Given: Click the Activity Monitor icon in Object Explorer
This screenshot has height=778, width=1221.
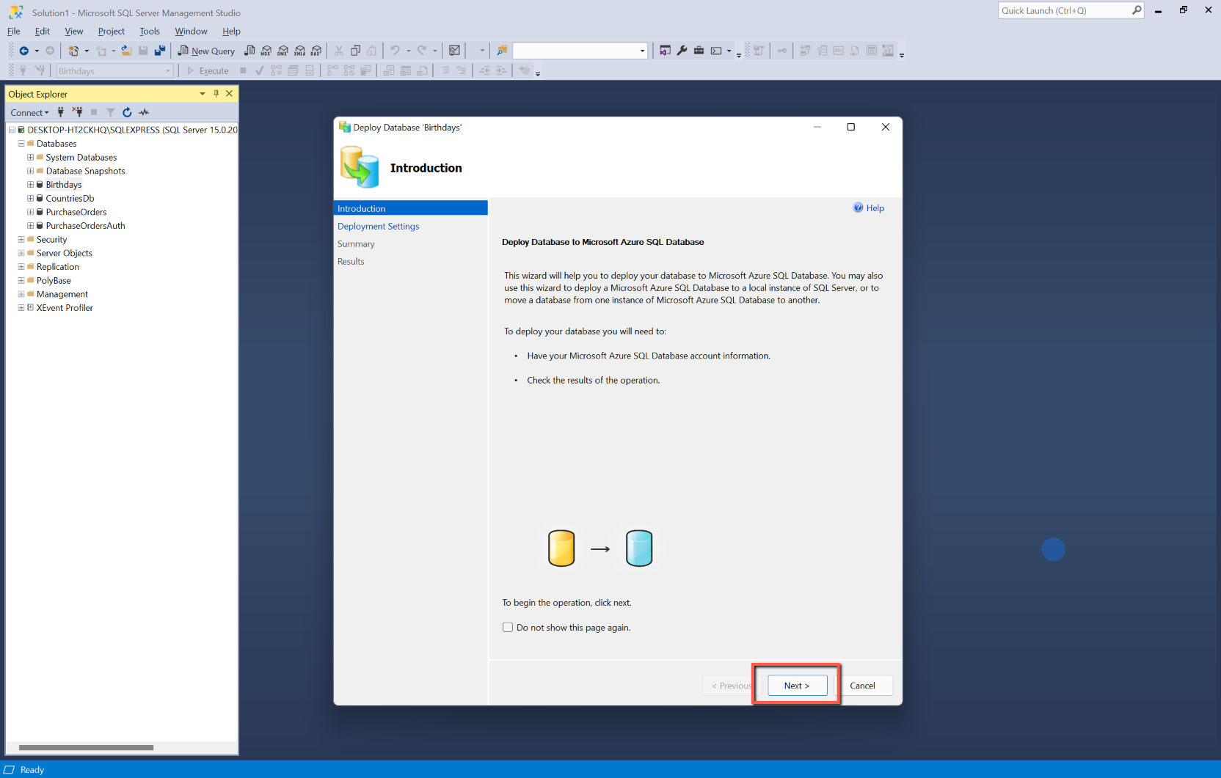Looking at the screenshot, I should coord(144,112).
